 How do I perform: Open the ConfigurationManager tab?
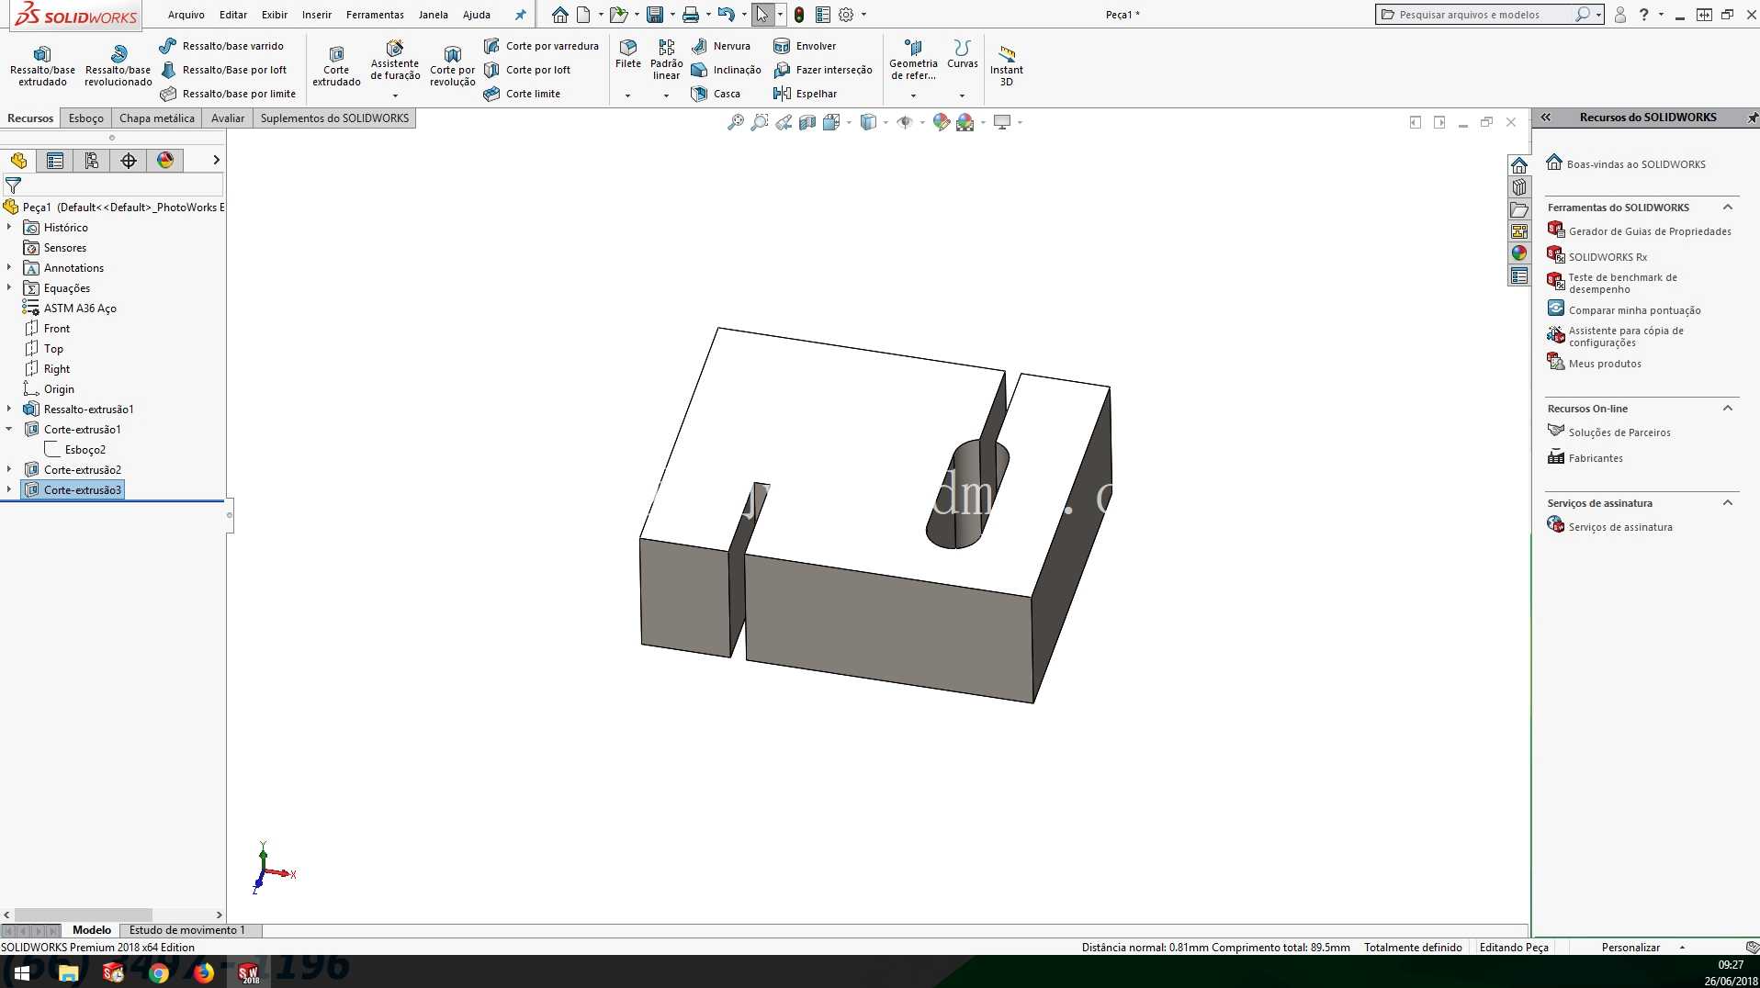pyautogui.click(x=92, y=161)
